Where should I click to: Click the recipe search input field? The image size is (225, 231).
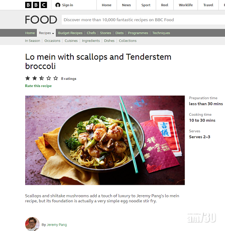143,20
